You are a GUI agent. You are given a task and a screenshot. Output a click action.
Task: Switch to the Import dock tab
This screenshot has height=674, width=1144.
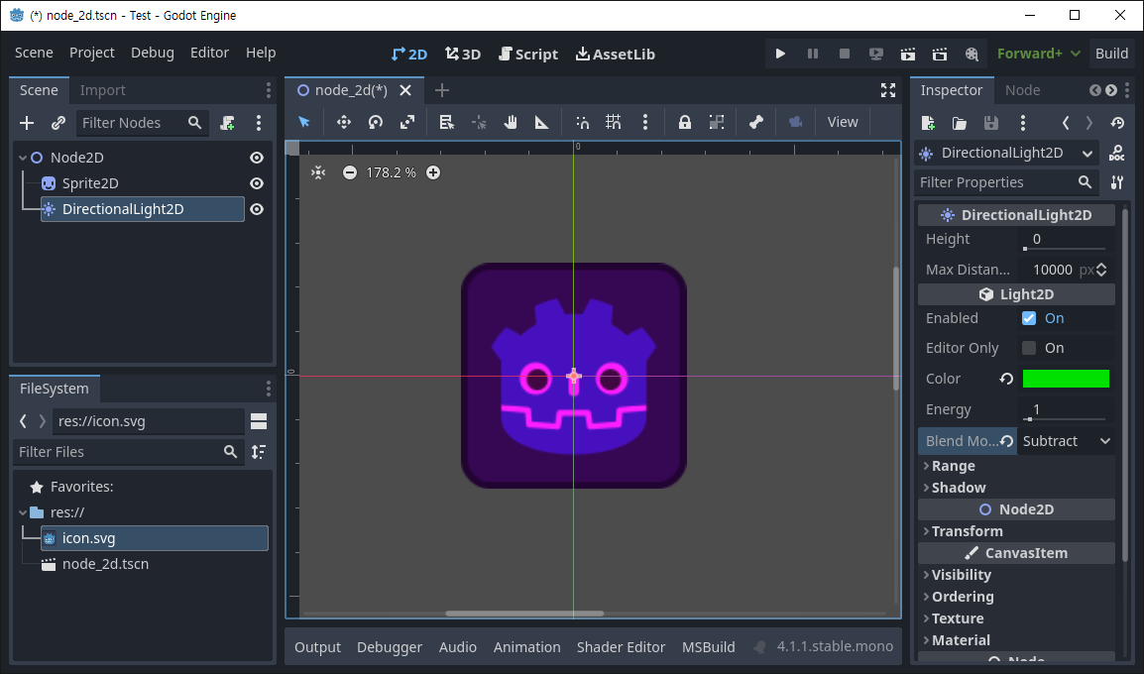(103, 90)
